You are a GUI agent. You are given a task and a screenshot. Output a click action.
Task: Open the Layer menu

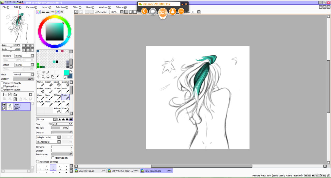click(46, 7)
